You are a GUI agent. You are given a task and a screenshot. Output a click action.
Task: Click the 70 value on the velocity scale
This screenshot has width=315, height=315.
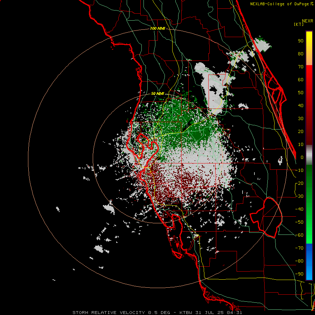coord(301,67)
